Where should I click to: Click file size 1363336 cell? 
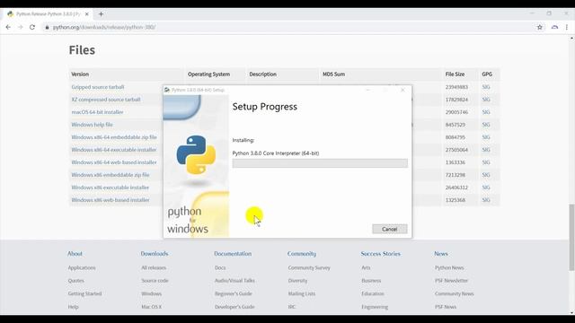pyautogui.click(x=456, y=162)
